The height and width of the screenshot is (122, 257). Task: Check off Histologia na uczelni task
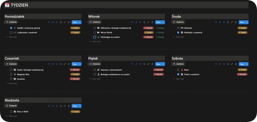95,37
